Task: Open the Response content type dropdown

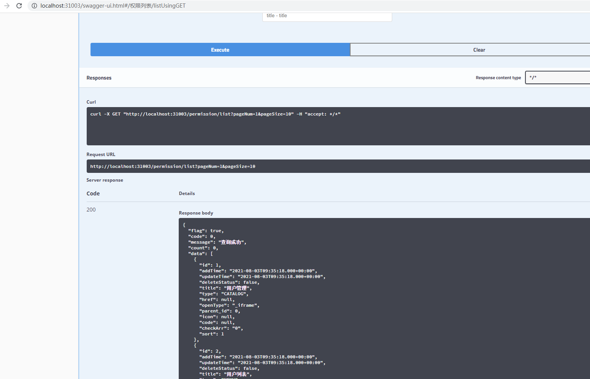Action: [x=558, y=78]
